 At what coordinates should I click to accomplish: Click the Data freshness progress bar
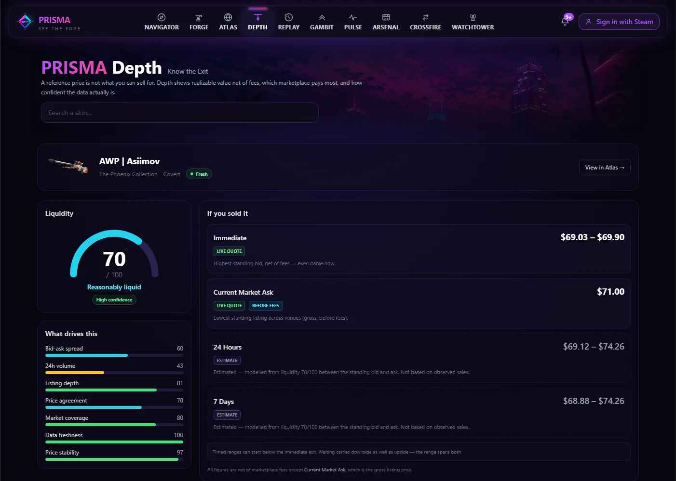[114, 442]
